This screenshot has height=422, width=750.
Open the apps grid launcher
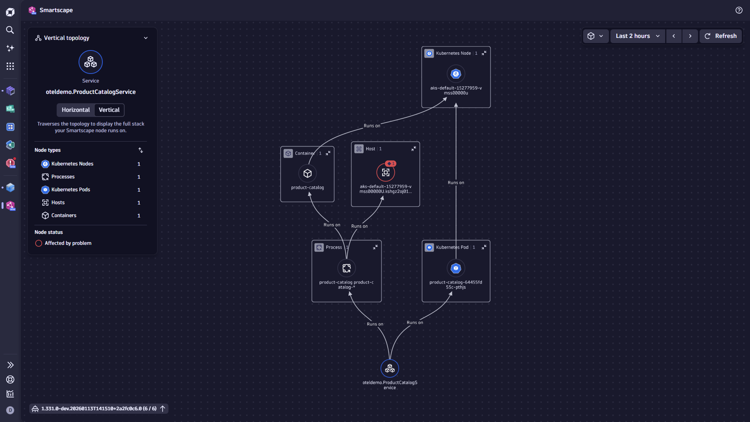(x=10, y=66)
